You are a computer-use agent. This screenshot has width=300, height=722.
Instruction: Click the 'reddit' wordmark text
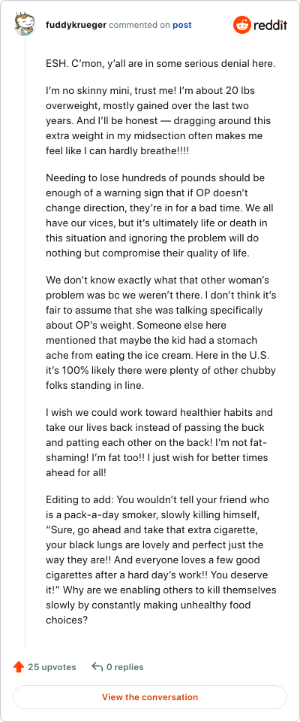pos(271,25)
